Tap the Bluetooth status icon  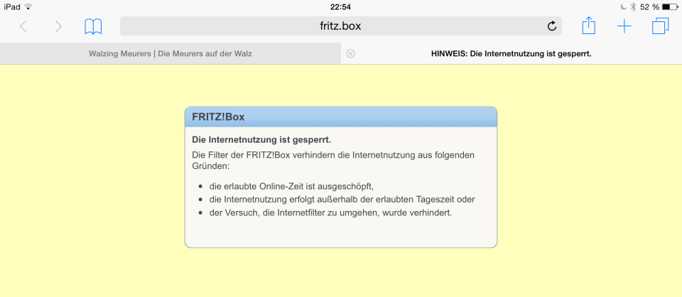point(633,6)
